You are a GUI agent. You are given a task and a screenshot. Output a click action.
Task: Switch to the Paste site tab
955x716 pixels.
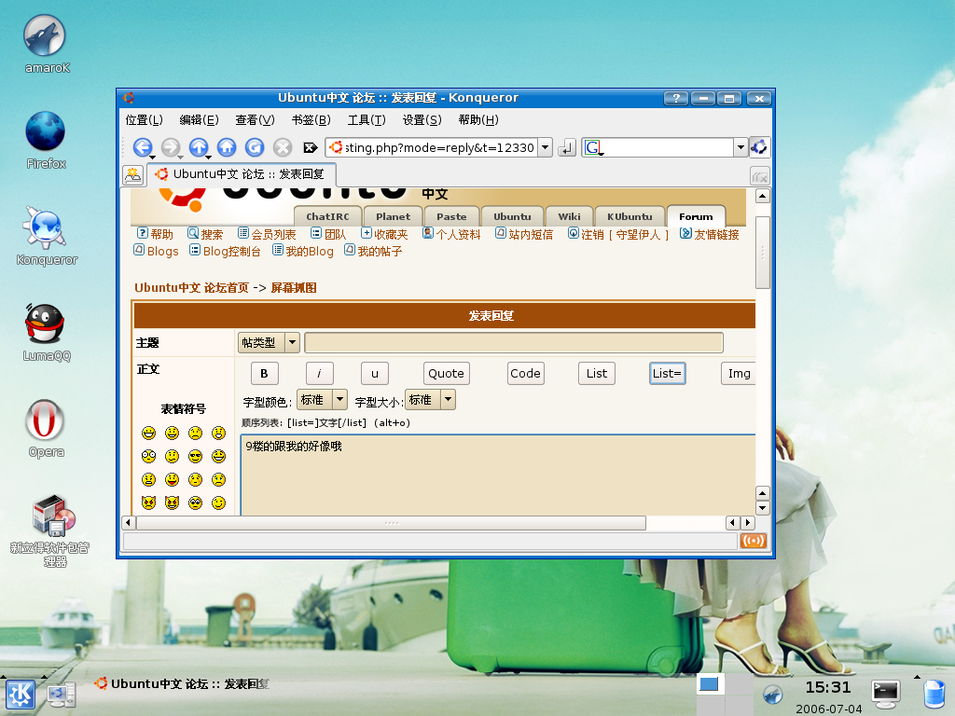[451, 216]
